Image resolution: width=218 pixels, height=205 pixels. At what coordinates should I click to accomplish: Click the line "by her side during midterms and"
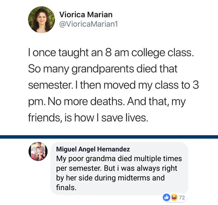click(110, 178)
